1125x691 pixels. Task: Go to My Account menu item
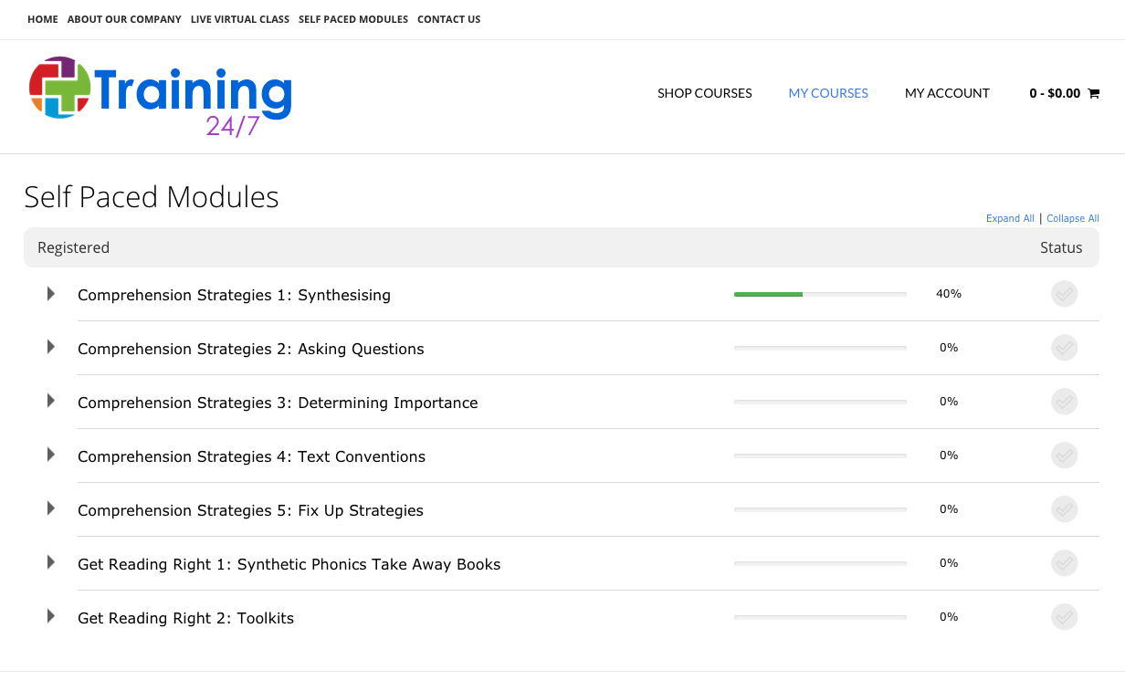(x=947, y=93)
